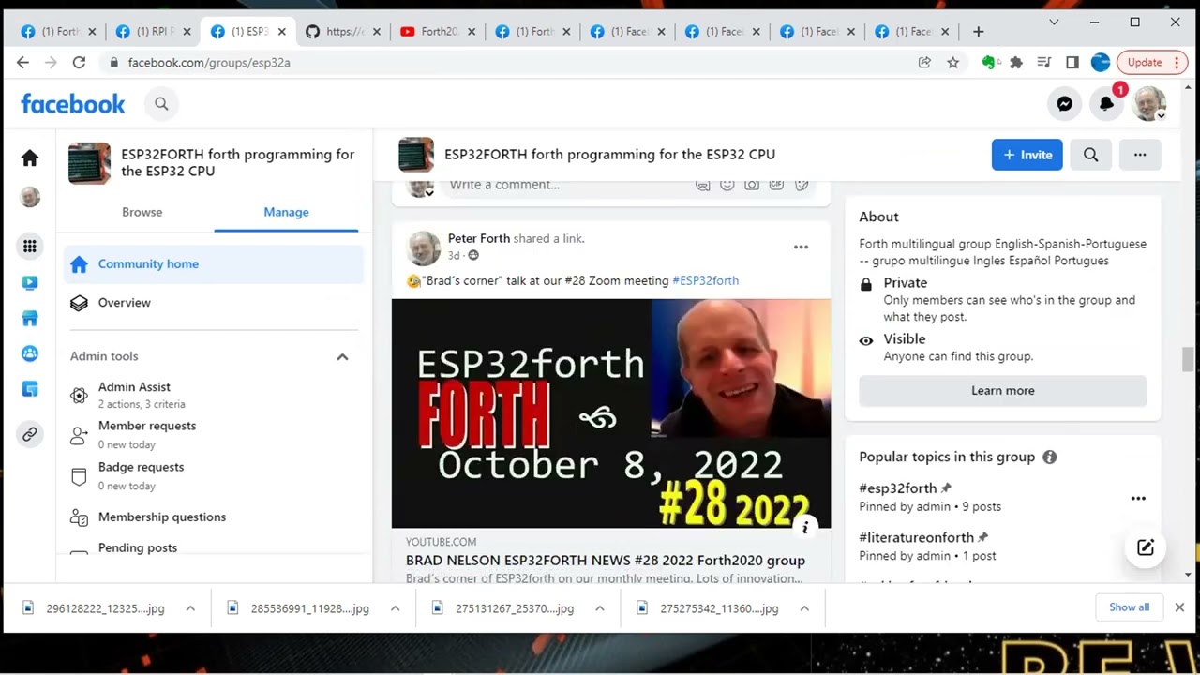Bookmark this page with the star
The width and height of the screenshot is (1200, 675).
pos(952,63)
